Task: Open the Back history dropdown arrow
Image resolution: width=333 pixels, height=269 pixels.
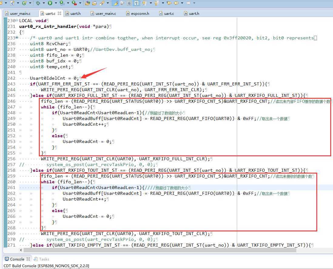Action: point(182,3)
